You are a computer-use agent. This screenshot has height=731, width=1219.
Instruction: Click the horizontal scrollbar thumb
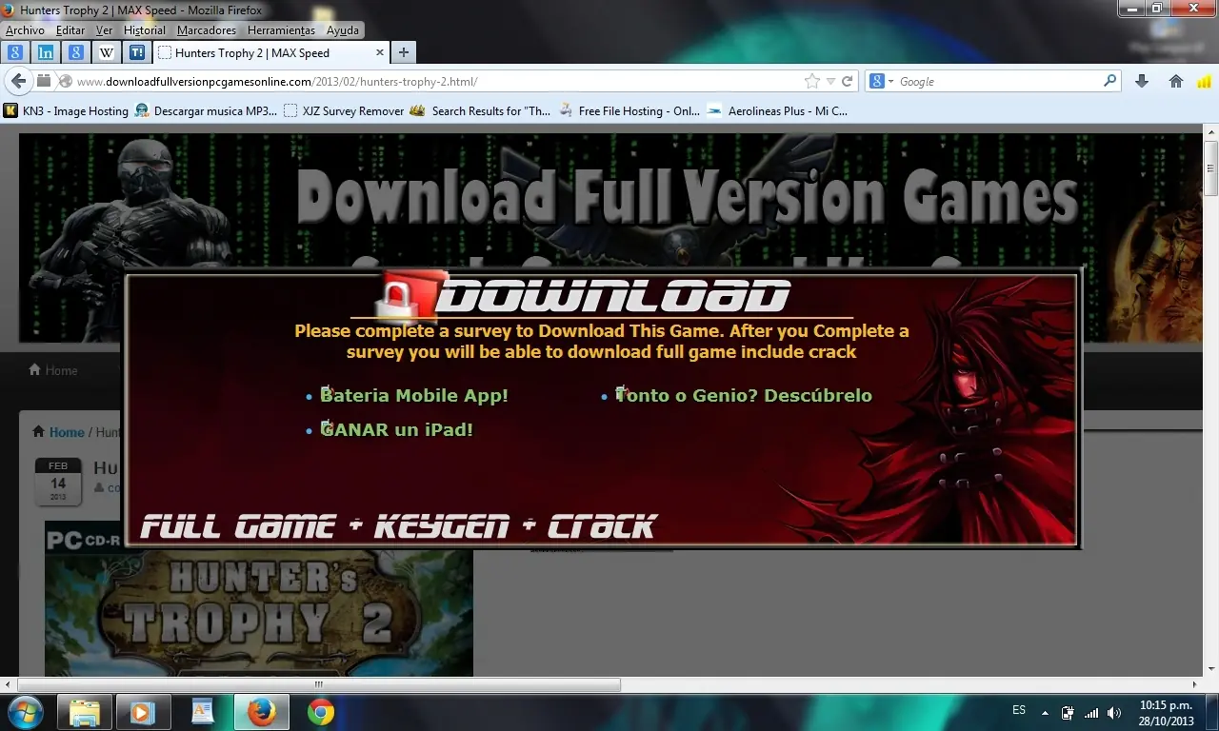(319, 684)
